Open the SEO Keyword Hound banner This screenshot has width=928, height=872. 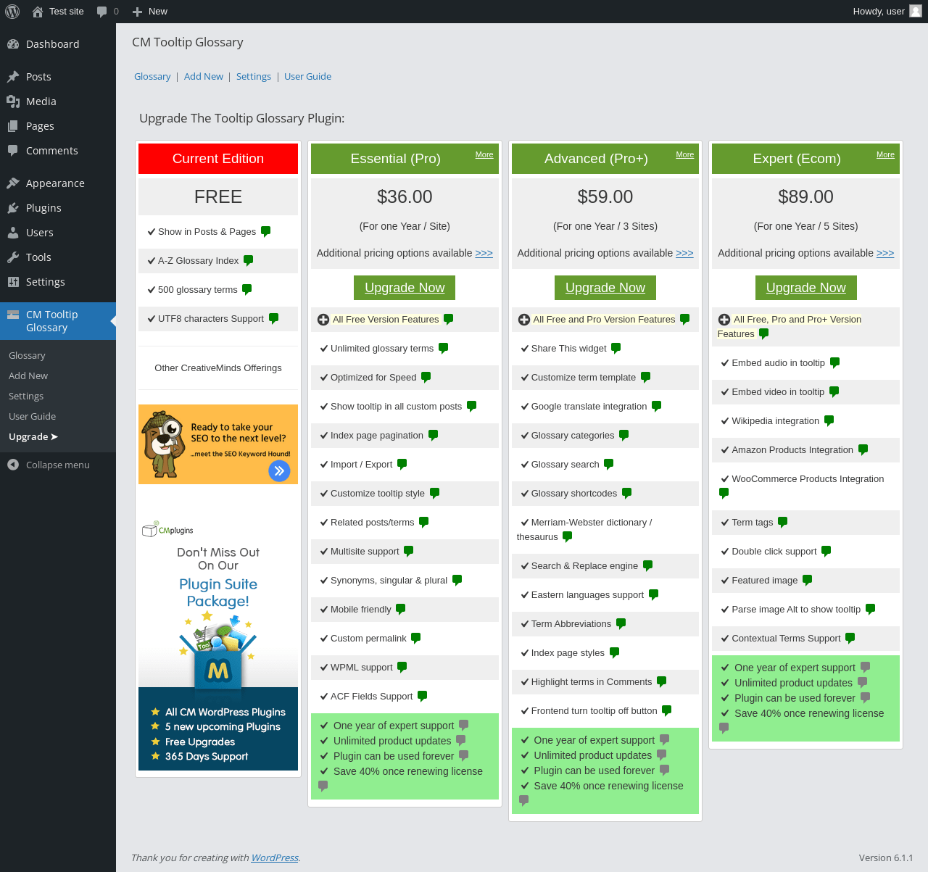(218, 444)
